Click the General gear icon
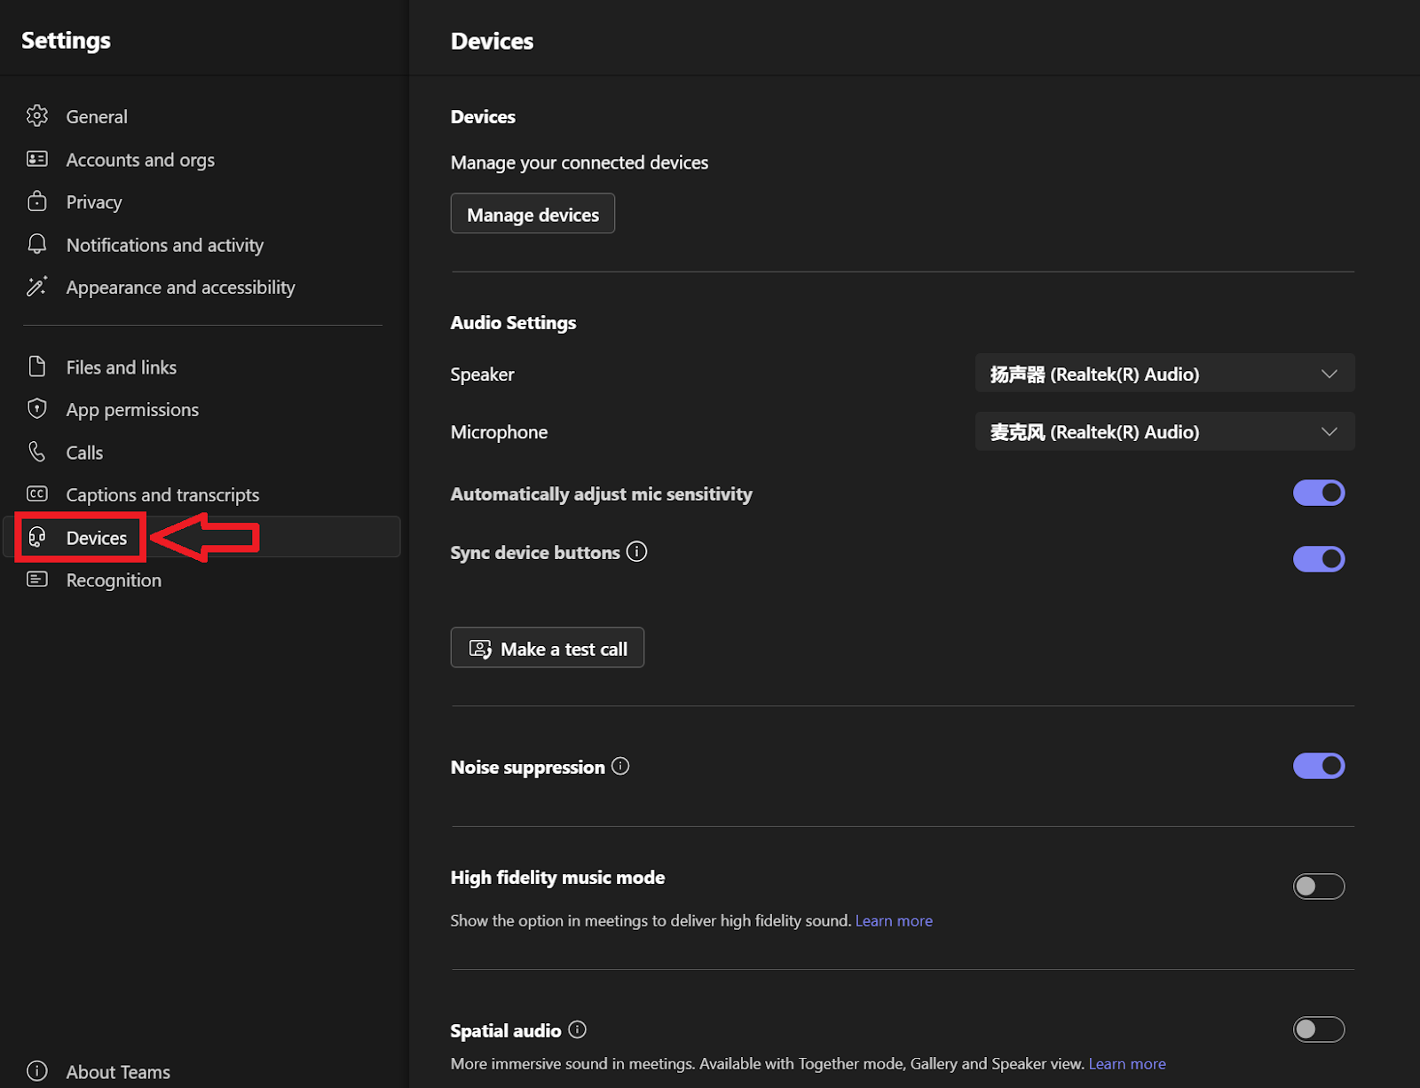 click(x=37, y=116)
